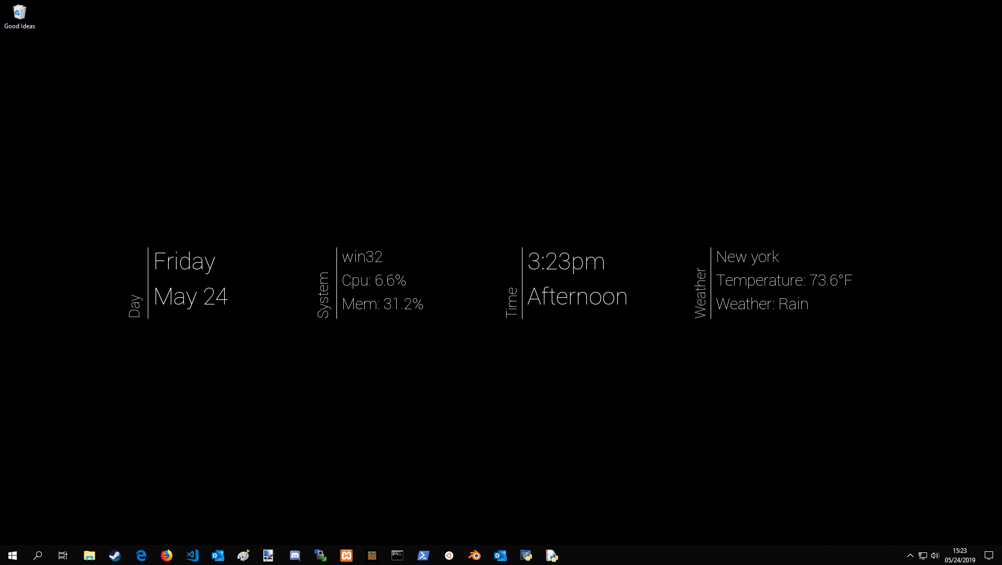This screenshot has height=565, width=1002.
Task: Open the Start menu
Action: (x=13, y=556)
